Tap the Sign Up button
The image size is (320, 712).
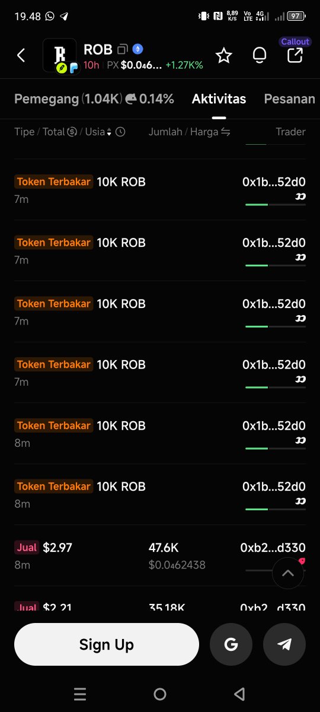107,644
